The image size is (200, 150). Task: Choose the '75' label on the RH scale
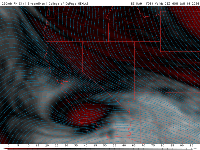tap(153, 145)
